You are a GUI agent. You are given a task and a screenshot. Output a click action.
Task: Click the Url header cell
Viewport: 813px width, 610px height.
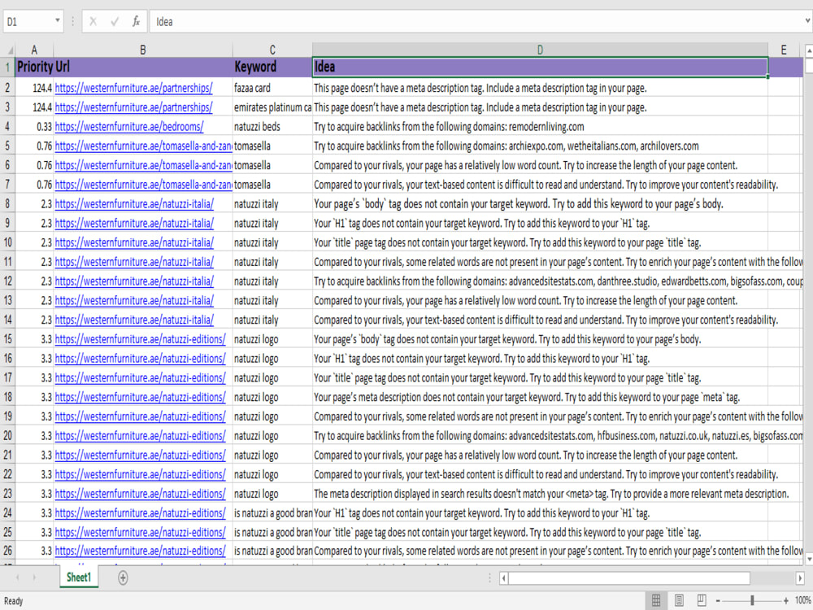(143, 67)
